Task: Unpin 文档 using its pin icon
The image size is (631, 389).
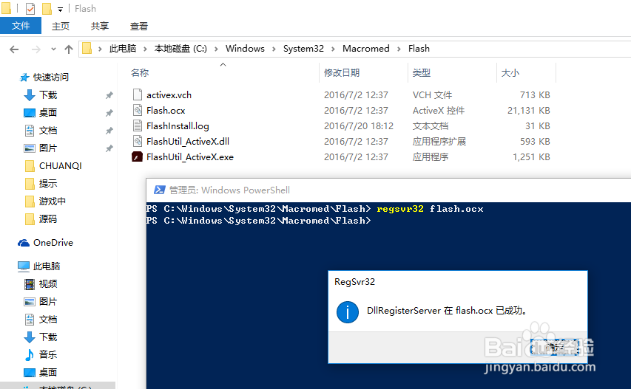Action: point(109,131)
